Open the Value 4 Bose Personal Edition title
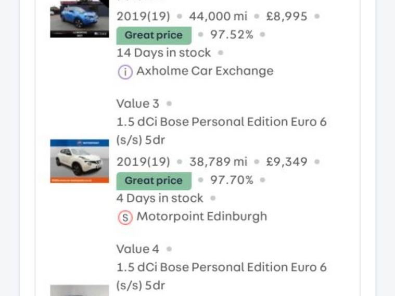 pos(221,276)
